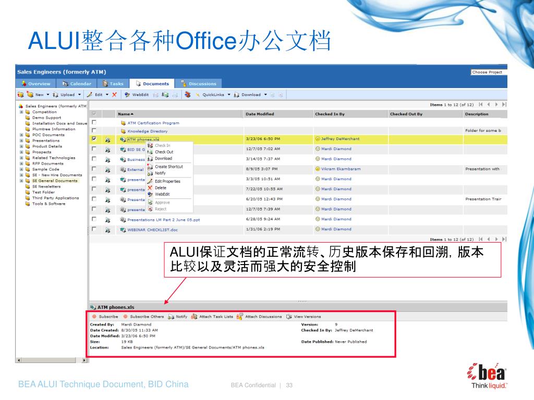Image resolution: width=534 pixels, height=400 pixels.
Task: Check the ATM Certification Program row checkbox
Action: coord(94,122)
